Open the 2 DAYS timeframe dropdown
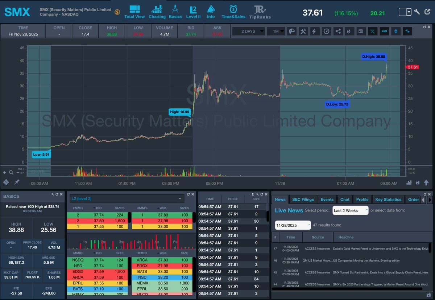Viewport: 435px width, 300px height. 248,31
